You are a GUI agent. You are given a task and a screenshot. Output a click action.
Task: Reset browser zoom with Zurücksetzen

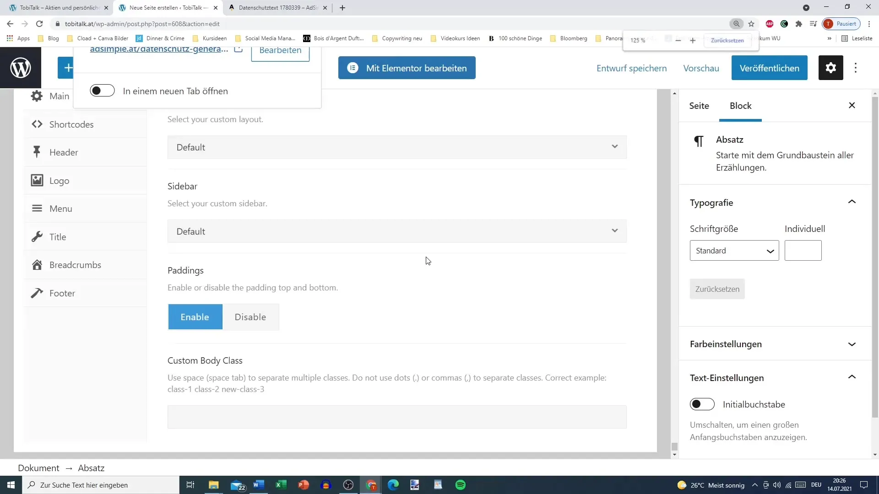pos(727,40)
